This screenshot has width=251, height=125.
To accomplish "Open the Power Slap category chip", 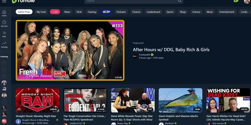I will (x=106, y=12).
